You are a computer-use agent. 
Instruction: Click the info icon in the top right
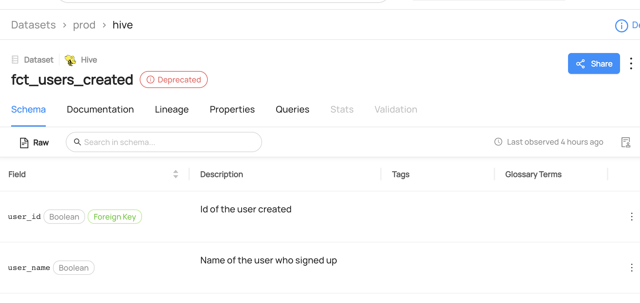point(621,26)
